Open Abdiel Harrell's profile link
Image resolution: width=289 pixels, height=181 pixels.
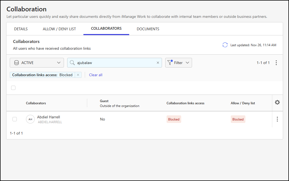[x=48, y=117]
